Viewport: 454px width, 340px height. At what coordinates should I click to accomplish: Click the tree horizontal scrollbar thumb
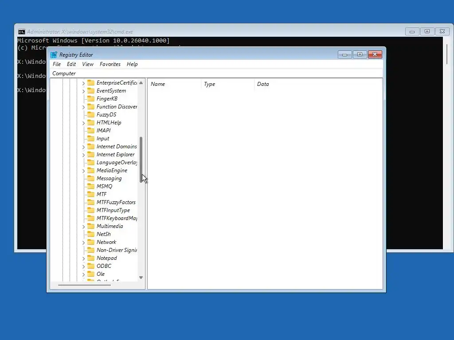84,285
